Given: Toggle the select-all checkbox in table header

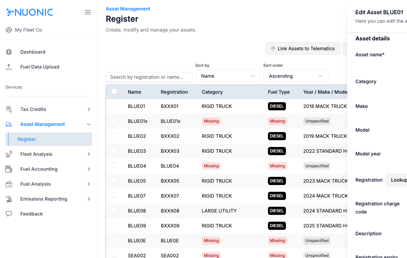Looking at the screenshot, I should (x=114, y=91).
